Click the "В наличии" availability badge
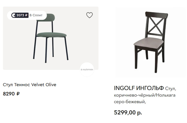The height and width of the screenshot is (123, 187). pos(87,69)
